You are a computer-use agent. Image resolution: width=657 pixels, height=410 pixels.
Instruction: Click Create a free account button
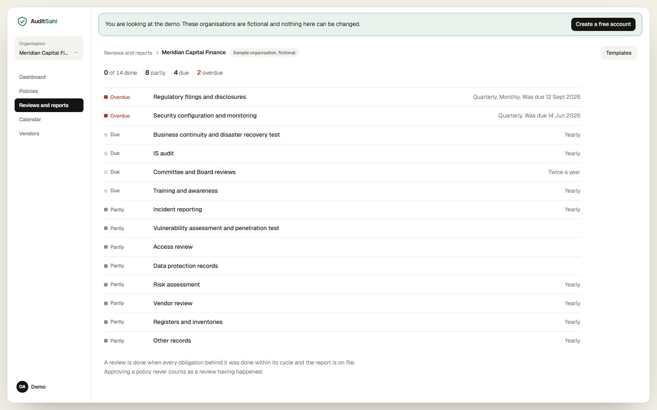point(603,24)
